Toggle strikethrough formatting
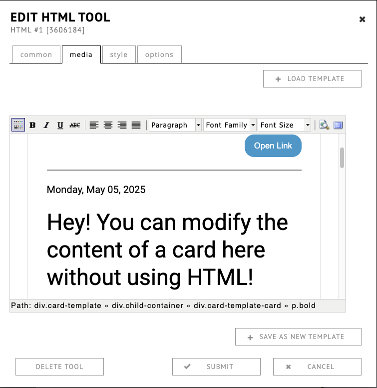This screenshot has width=377, height=388. (74, 125)
